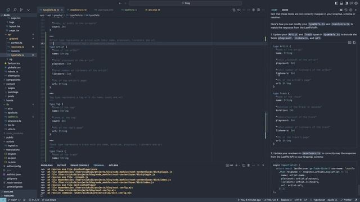This screenshot has height=202, width=360.
Task: Change UTF-8 file encoding
Action: coord(298,200)
